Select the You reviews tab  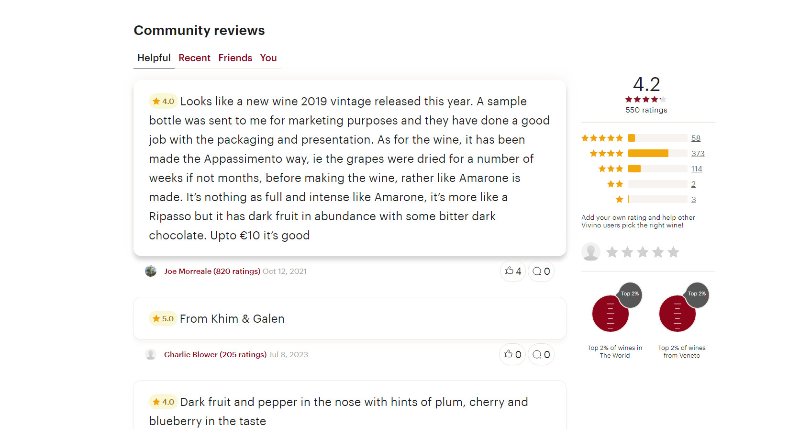click(268, 58)
